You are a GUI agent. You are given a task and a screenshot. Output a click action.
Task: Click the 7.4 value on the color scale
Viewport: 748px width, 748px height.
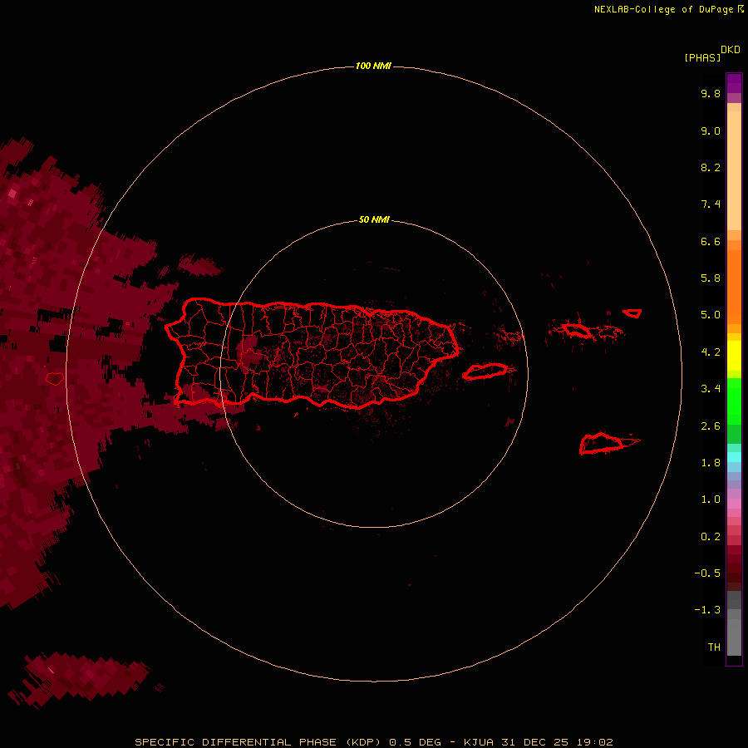point(711,204)
